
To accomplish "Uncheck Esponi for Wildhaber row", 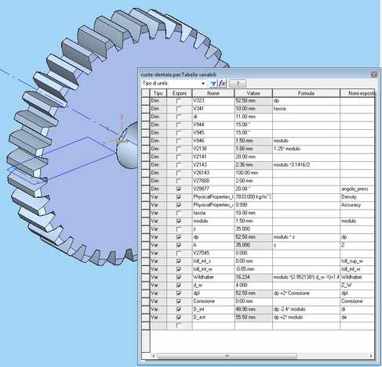I will tap(179, 277).
